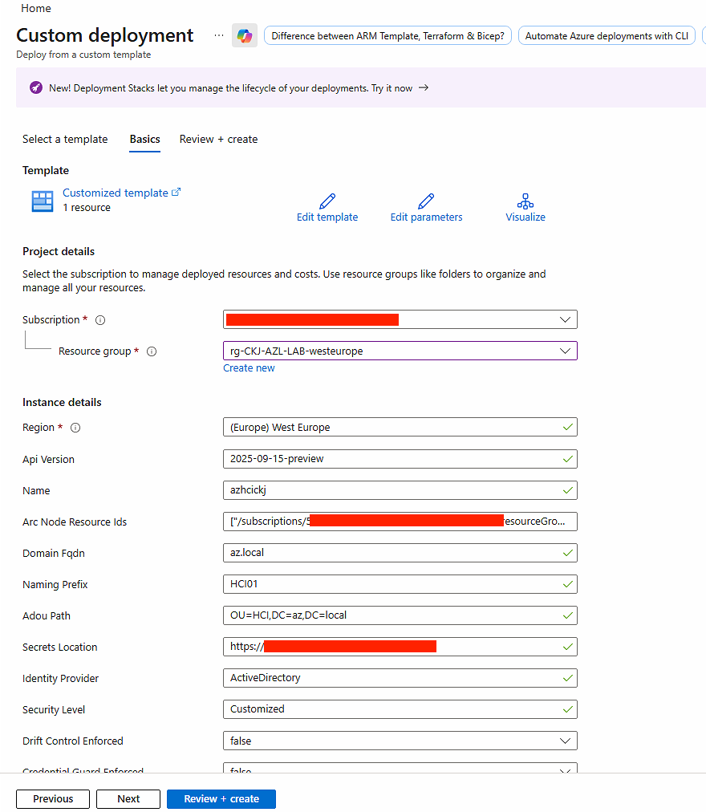The height and width of the screenshot is (812, 706).
Task: Click the Deployment Stacks rocket icon
Action: pyautogui.click(x=36, y=88)
